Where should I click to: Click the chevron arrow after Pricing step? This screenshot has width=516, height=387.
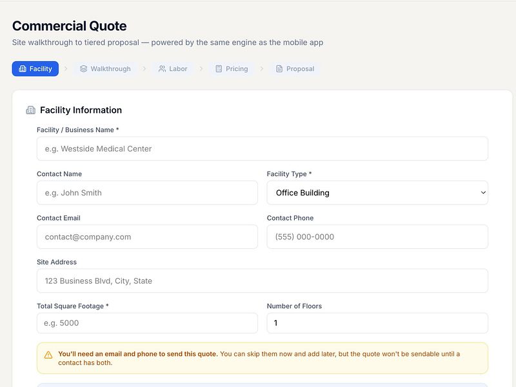coord(262,69)
